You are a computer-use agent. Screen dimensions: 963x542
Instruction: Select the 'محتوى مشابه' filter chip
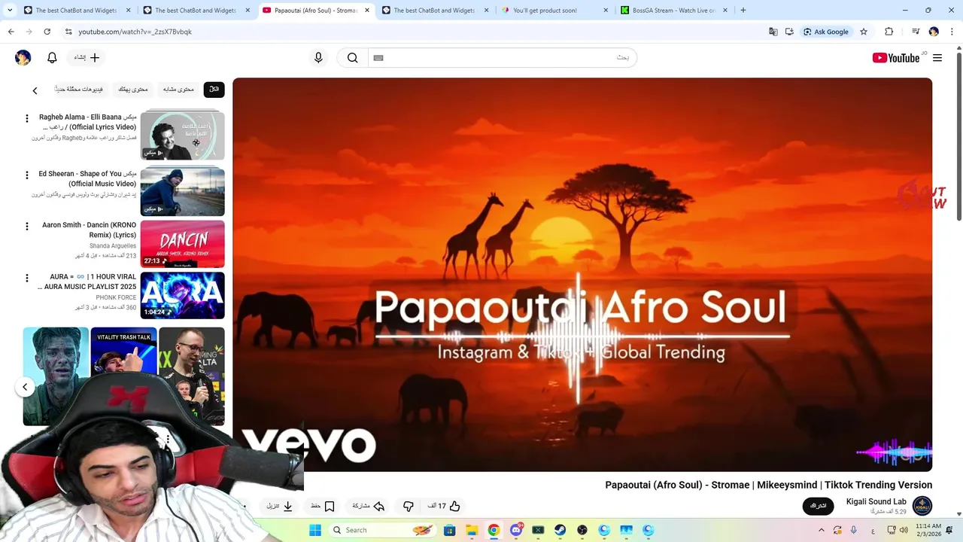pos(178,89)
